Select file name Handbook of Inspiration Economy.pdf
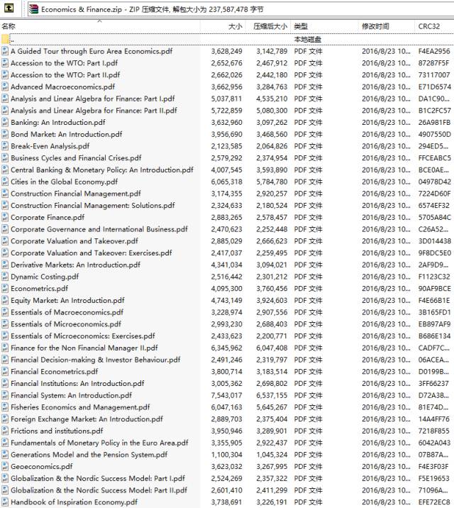Image resolution: width=454 pixels, height=508 pixels. [x=74, y=502]
